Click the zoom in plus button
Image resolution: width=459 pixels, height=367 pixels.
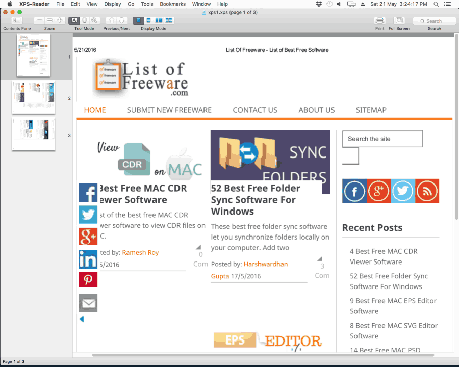click(x=60, y=20)
